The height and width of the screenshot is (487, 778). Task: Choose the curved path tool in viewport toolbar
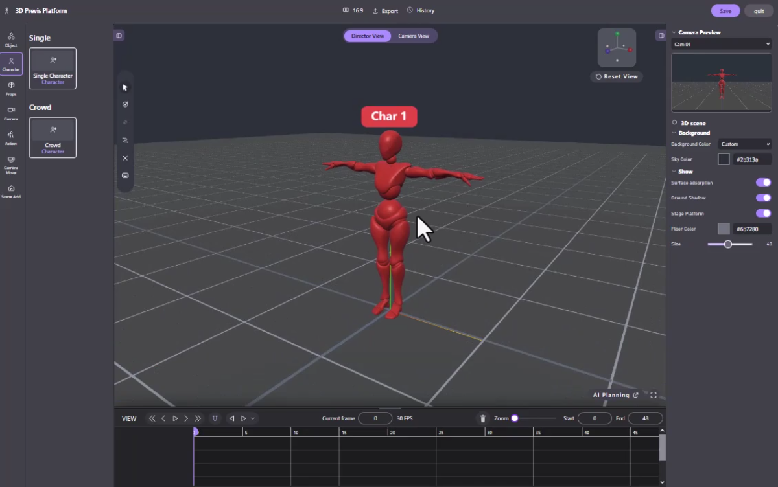point(125,140)
